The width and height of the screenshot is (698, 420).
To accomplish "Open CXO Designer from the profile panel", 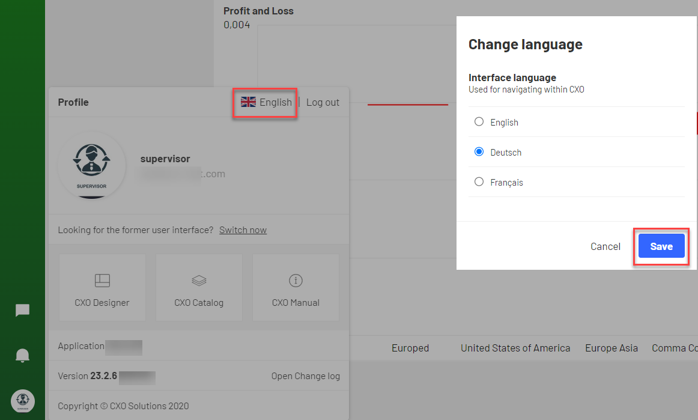I will [102, 287].
